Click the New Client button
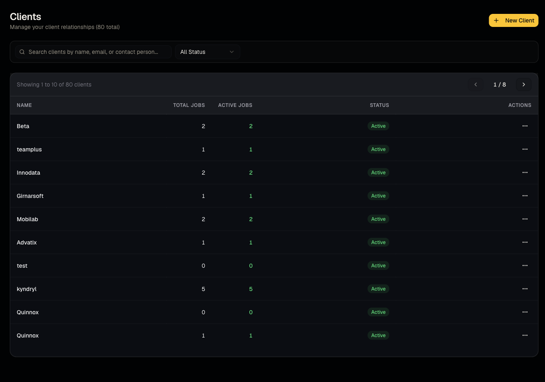 514,20
